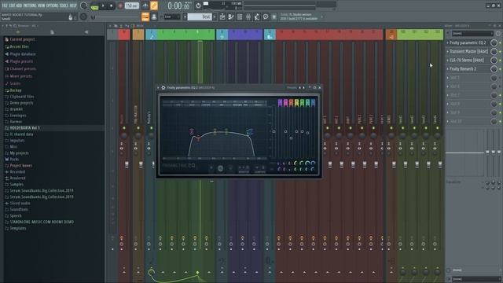Open the OPTIONS menu

coord(53,6)
